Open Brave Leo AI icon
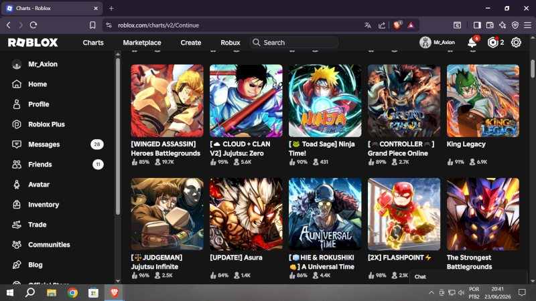This screenshot has height=301, width=536. pos(503,25)
